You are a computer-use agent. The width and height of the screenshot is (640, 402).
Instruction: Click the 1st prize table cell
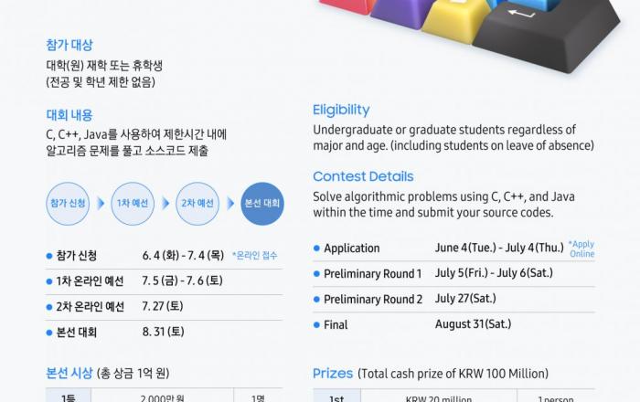[x=336, y=397]
